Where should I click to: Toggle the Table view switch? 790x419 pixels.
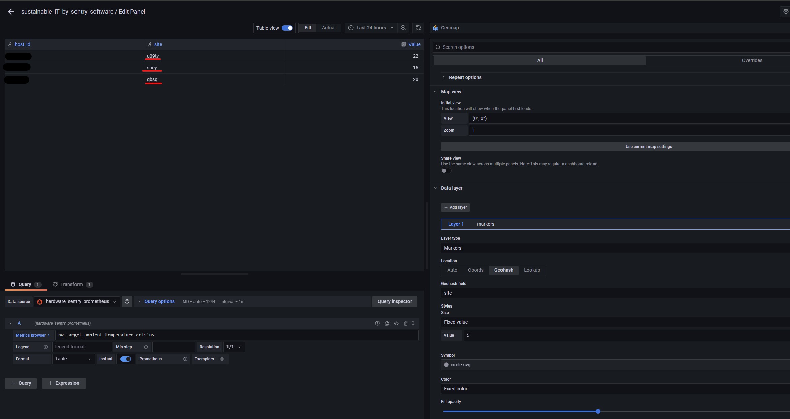click(287, 28)
